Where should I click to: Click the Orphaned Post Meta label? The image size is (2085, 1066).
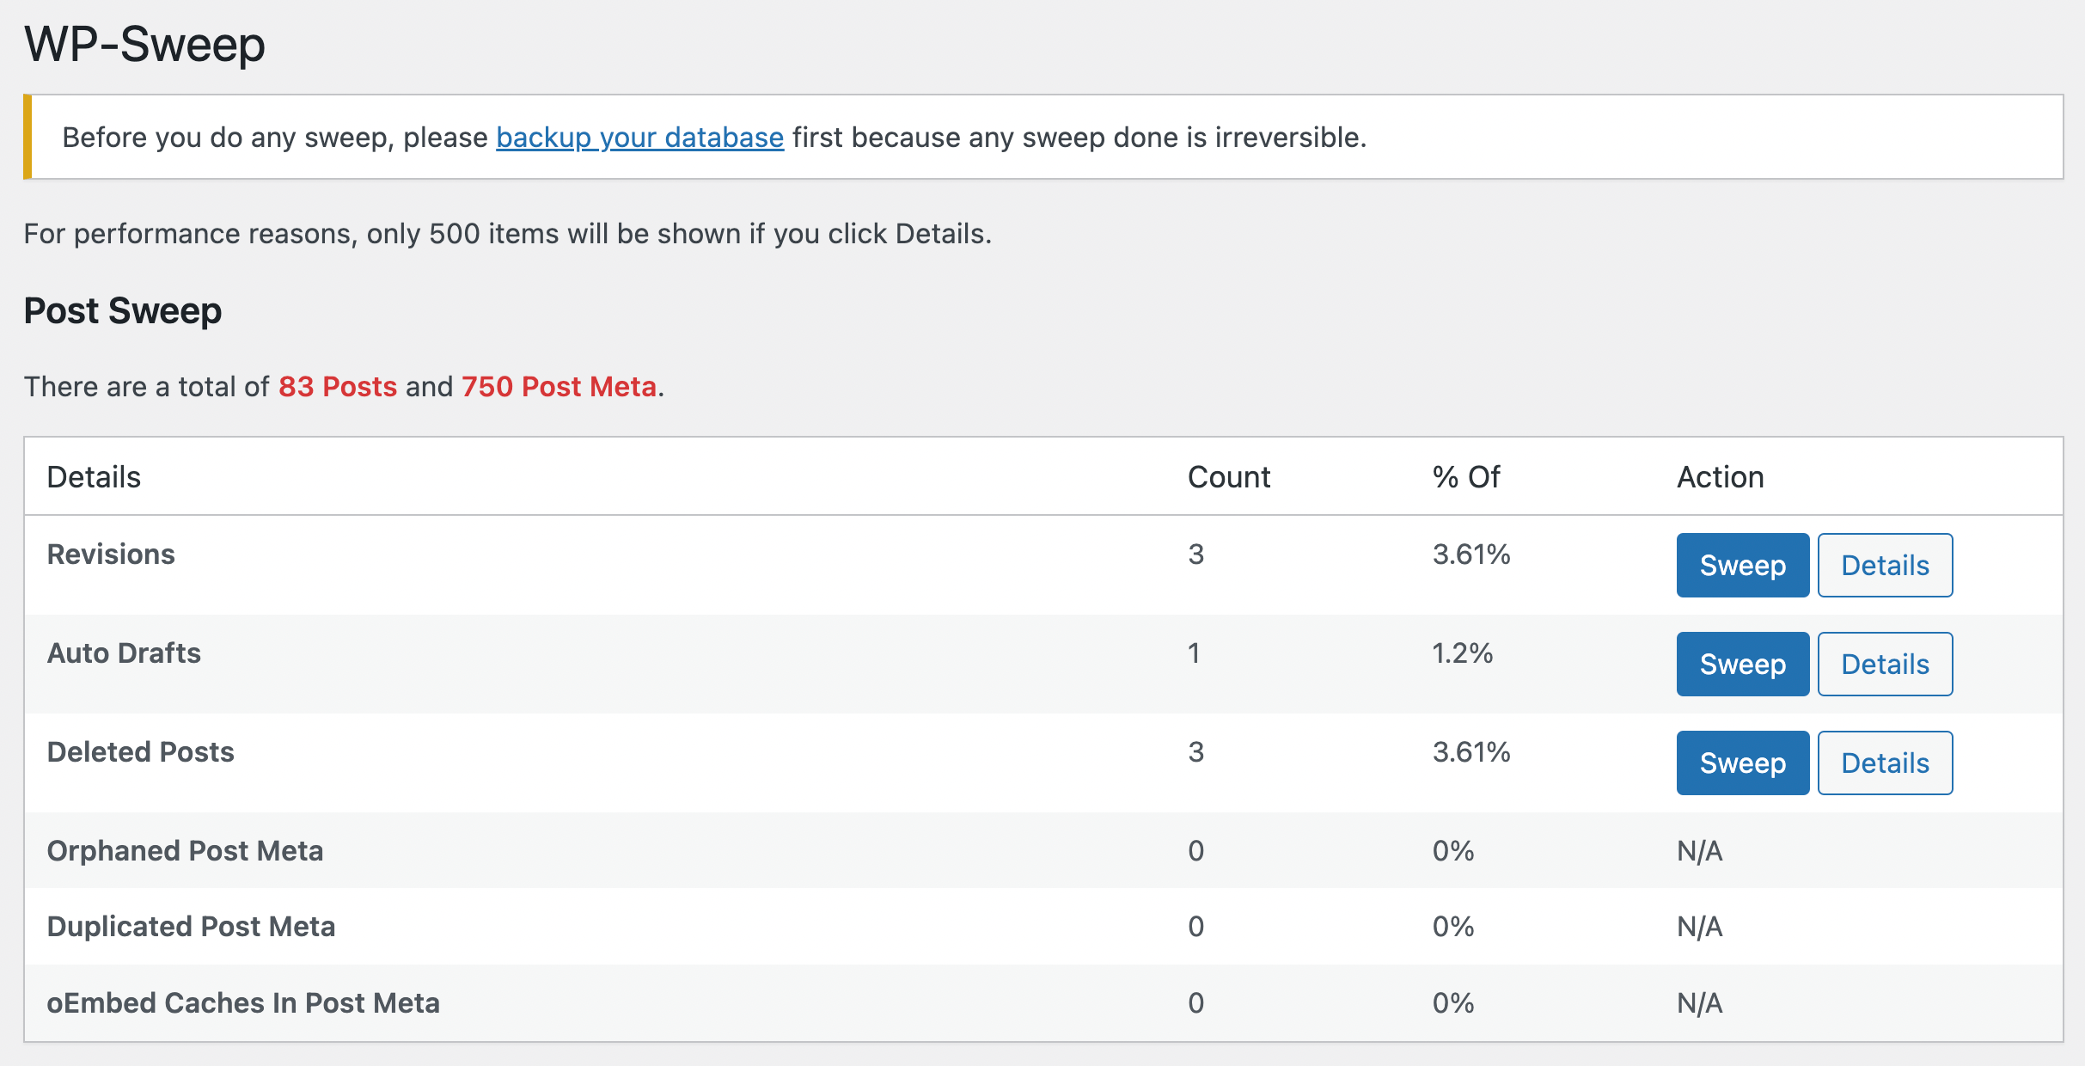tap(185, 851)
